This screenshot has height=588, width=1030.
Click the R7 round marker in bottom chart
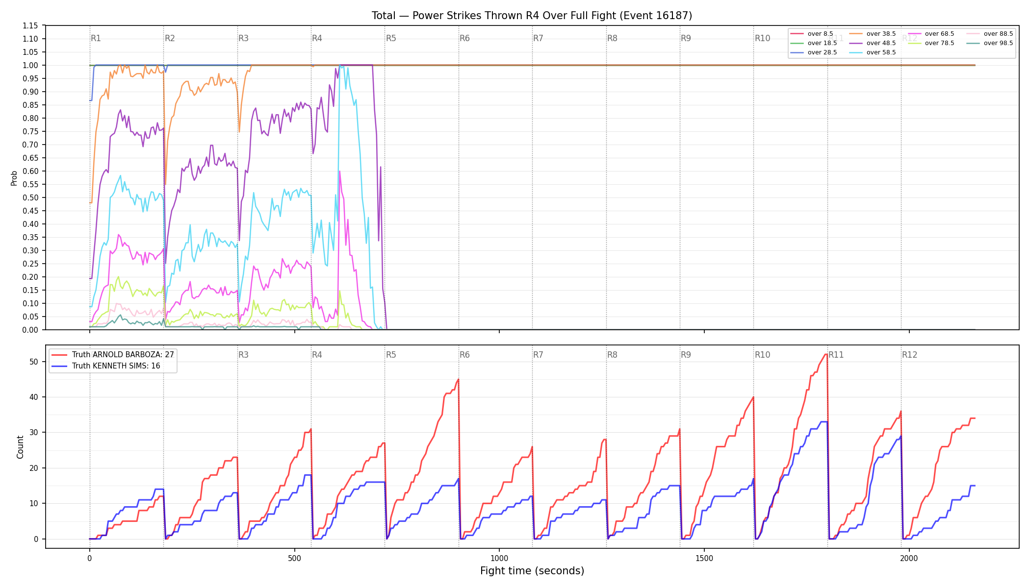point(538,355)
